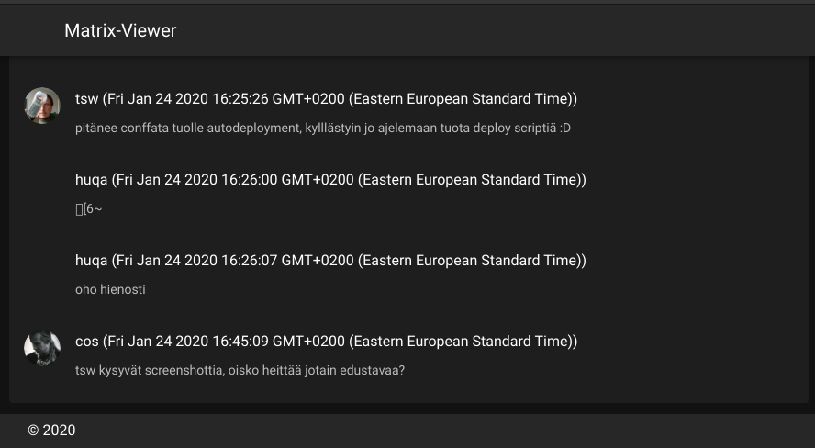Viewport: 815px width, 448px height.
Task: Click the tsw sender name at 16:25:26
Action: tap(86, 98)
